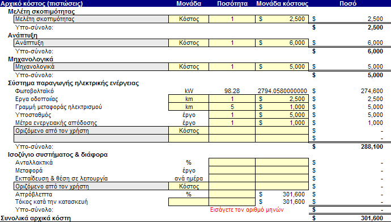Click the power system Υπο-σύνολο amount 288,100

coord(372,146)
